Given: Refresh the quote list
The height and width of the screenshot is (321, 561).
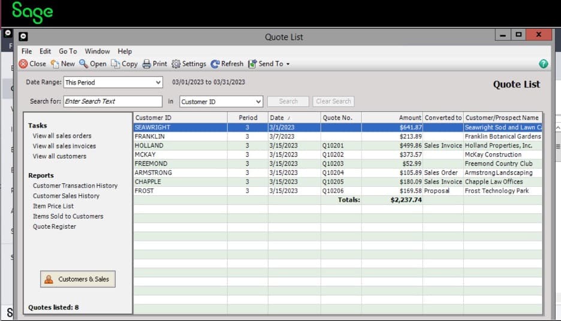Looking at the screenshot, I should (x=215, y=64).
